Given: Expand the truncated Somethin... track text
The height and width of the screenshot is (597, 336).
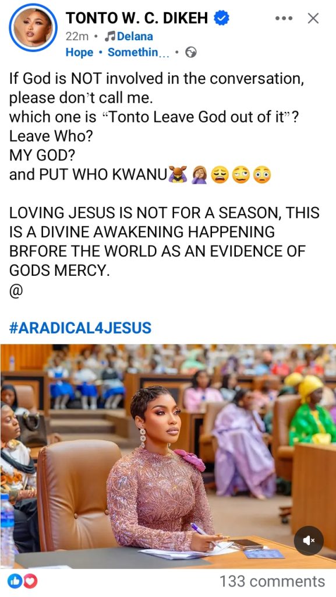Looking at the screenshot, I should pyautogui.click(x=139, y=52).
